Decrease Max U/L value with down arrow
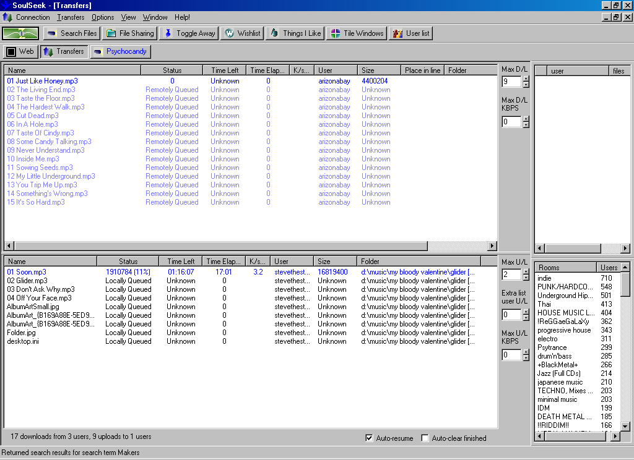The height and width of the screenshot is (460, 634). pos(526,278)
